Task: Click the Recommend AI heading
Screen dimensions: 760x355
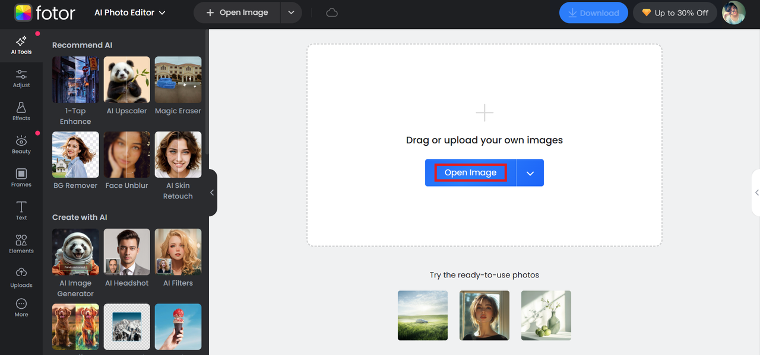Action: tap(82, 45)
